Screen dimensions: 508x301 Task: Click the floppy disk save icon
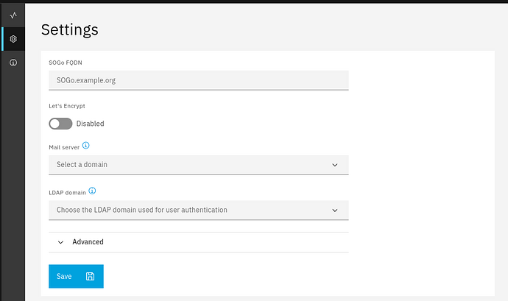pos(90,276)
